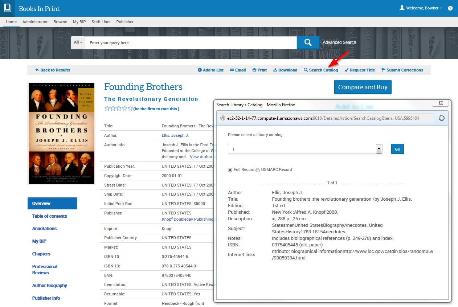Email this title record
Screen dimensions: 458x307
click(x=238, y=70)
